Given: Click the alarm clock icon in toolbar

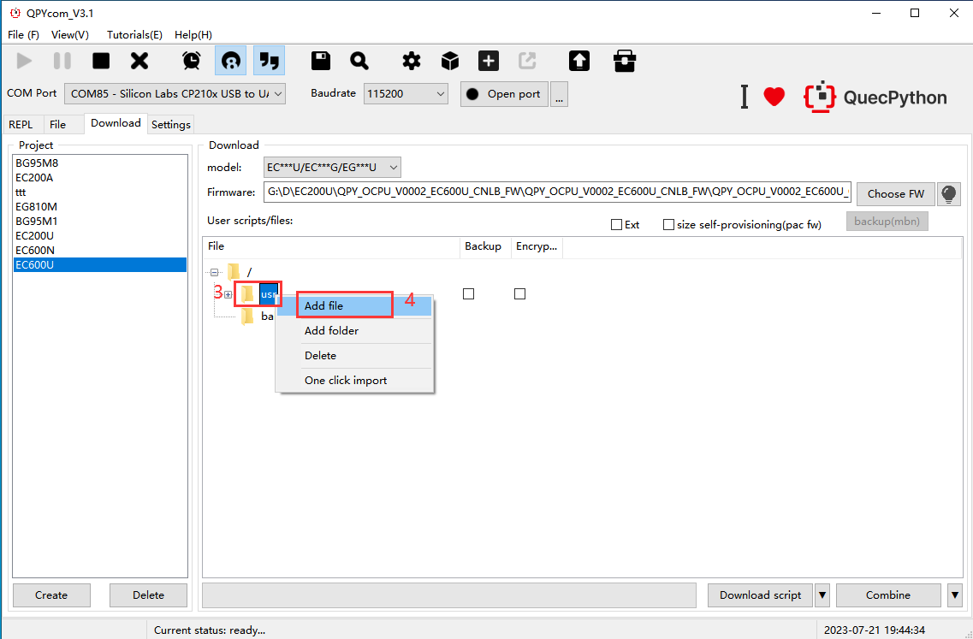Looking at the screenshot, I should 192,61.
